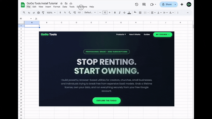Open the View menu
212x119 pixels.
pos(41,7)
